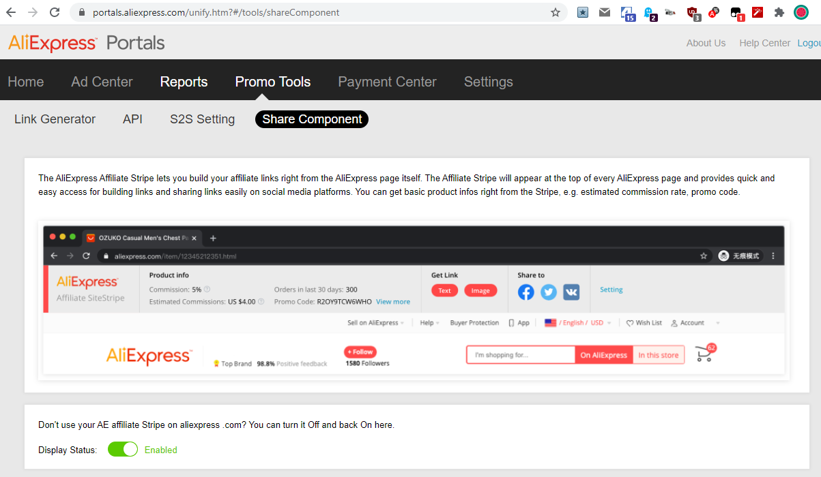The image size is (821, 477).
Task: Switch to the S2S Setting tab
Action: (202, 119)
